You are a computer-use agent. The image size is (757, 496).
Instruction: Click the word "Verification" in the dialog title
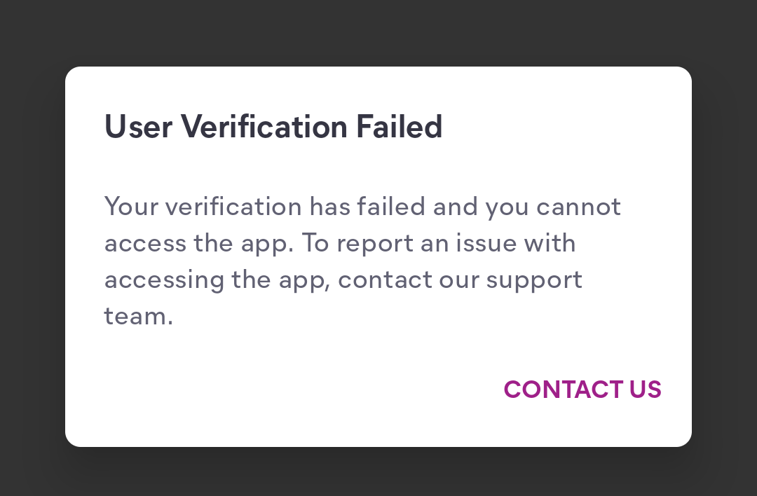pyautogui.click(x=264, y=128)
